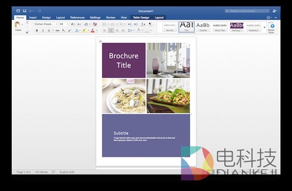The height and width of the screenshot is (191, 292).
Task: Toggle Bold formatting
Action: pyautogui.click(x=37, y=31)
